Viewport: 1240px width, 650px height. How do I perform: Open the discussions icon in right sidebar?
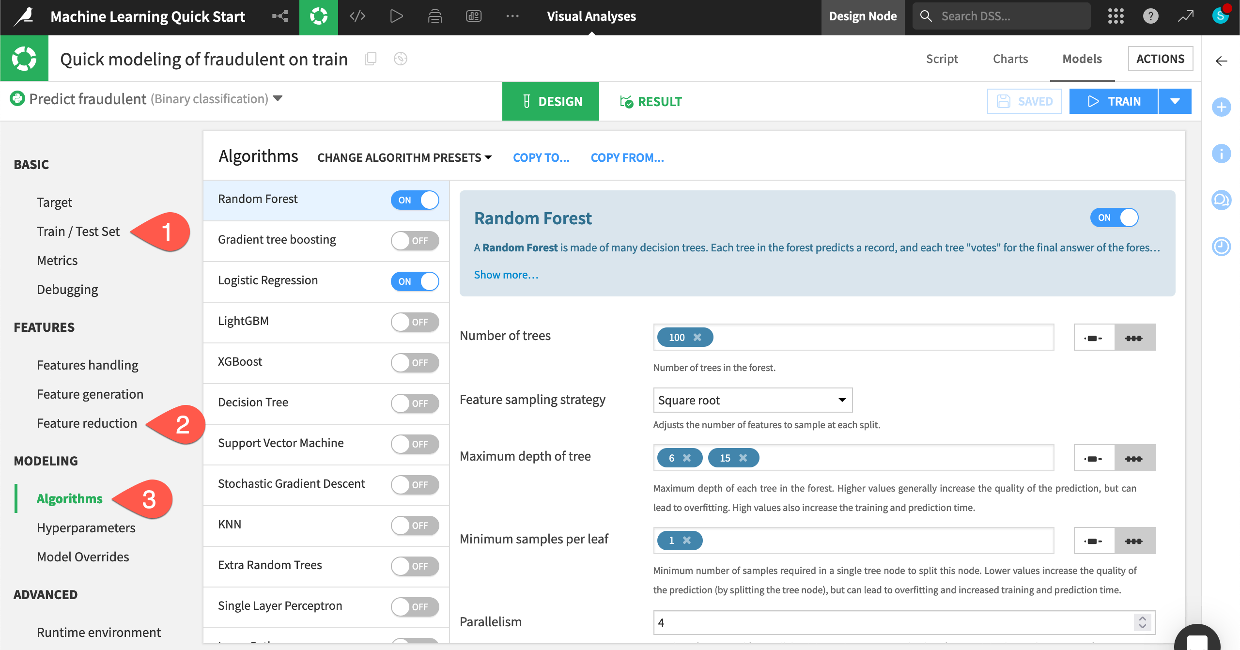(1221, 200)
